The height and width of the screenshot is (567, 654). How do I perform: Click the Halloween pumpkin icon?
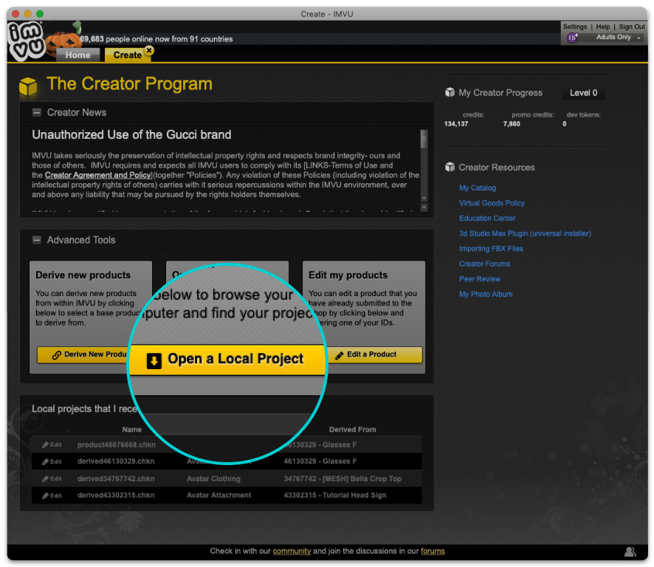click(x=63, y=42)
